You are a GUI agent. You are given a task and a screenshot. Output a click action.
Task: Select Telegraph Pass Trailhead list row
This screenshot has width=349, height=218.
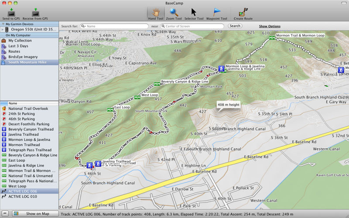pos(29,150)
